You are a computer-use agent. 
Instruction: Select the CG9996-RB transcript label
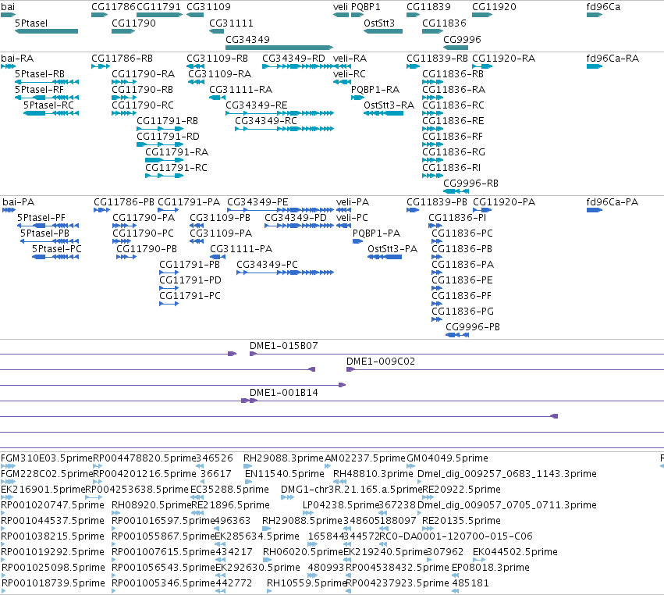(x=471, y=183)
